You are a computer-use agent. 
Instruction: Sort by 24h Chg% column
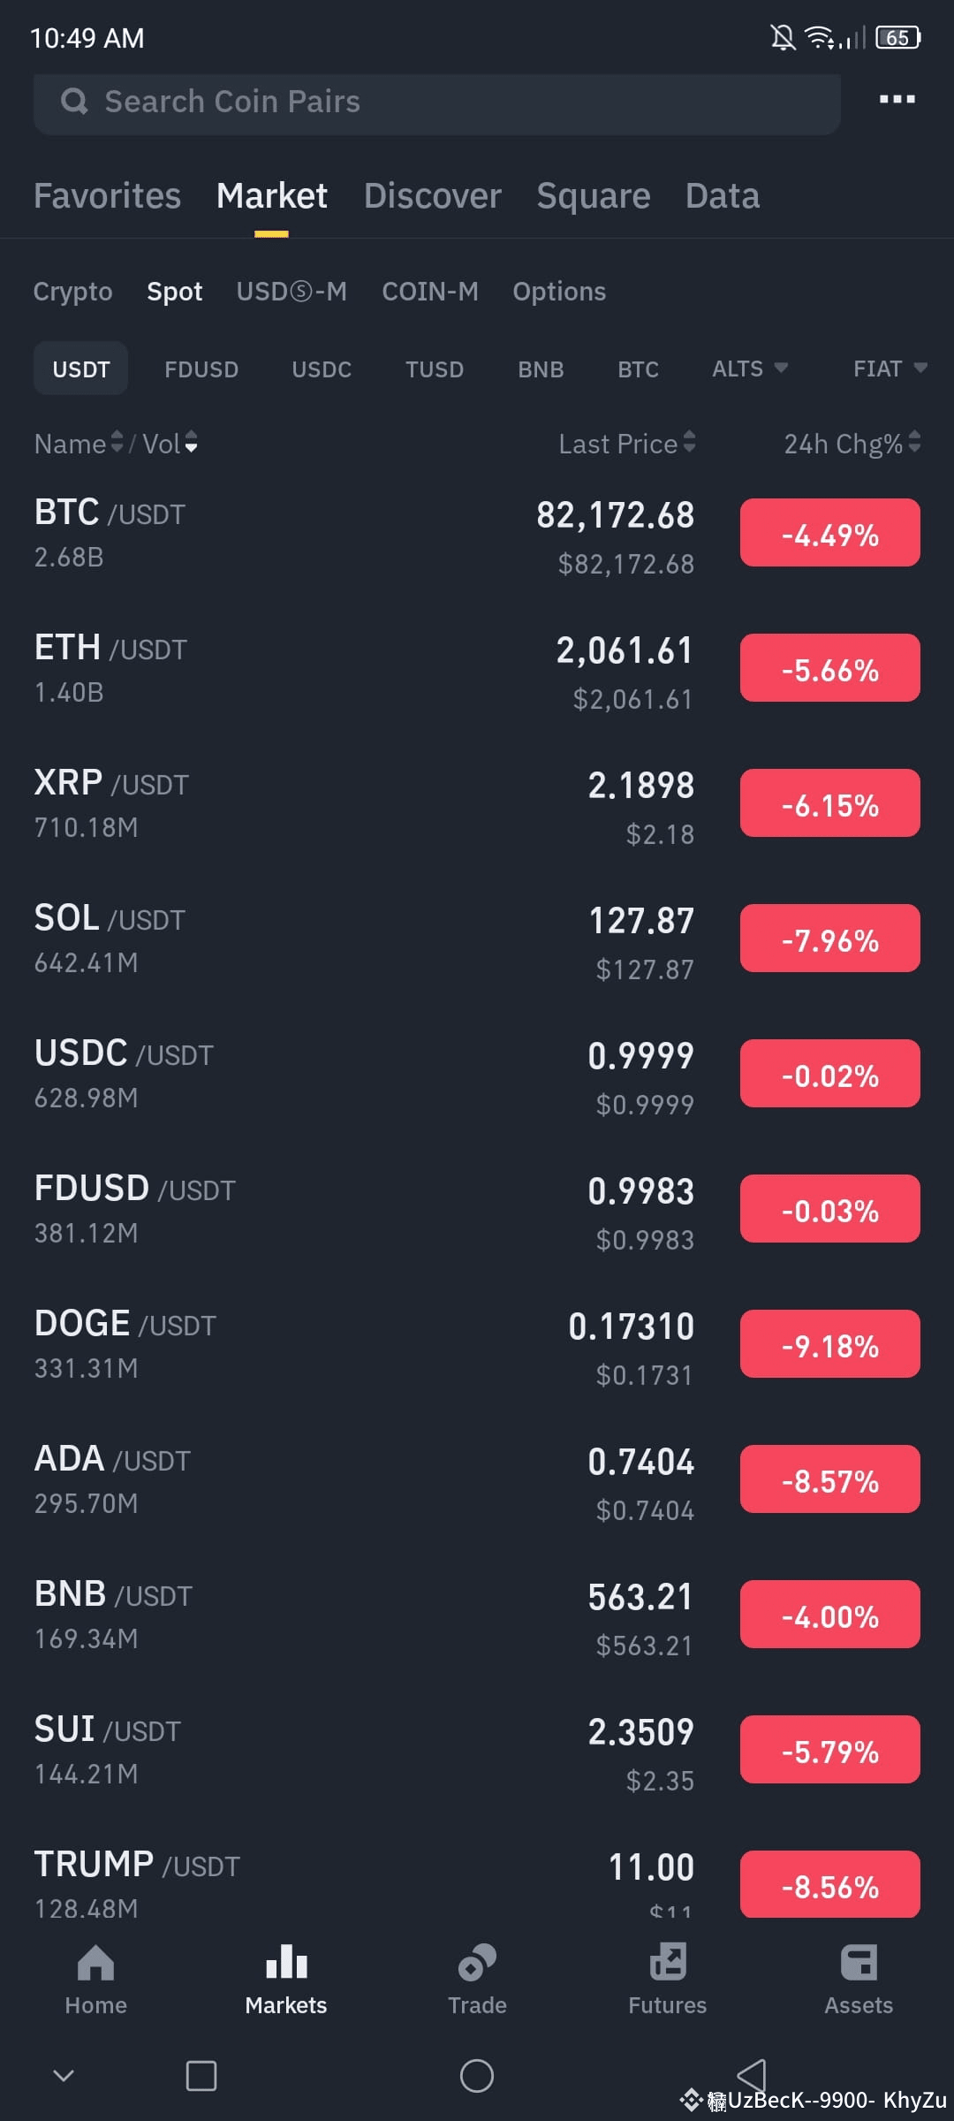[x=852, y=444]
